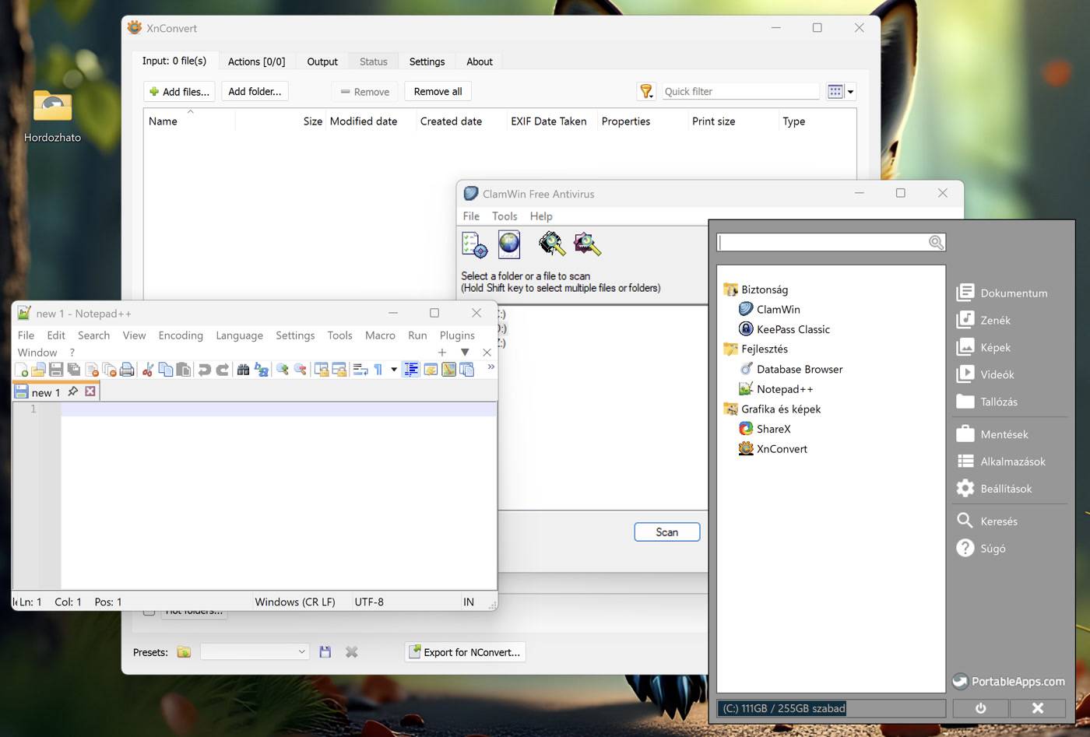Click Remove all in XnConvert
This screenshot has height=737, width=1090.
tap(438, 92)
